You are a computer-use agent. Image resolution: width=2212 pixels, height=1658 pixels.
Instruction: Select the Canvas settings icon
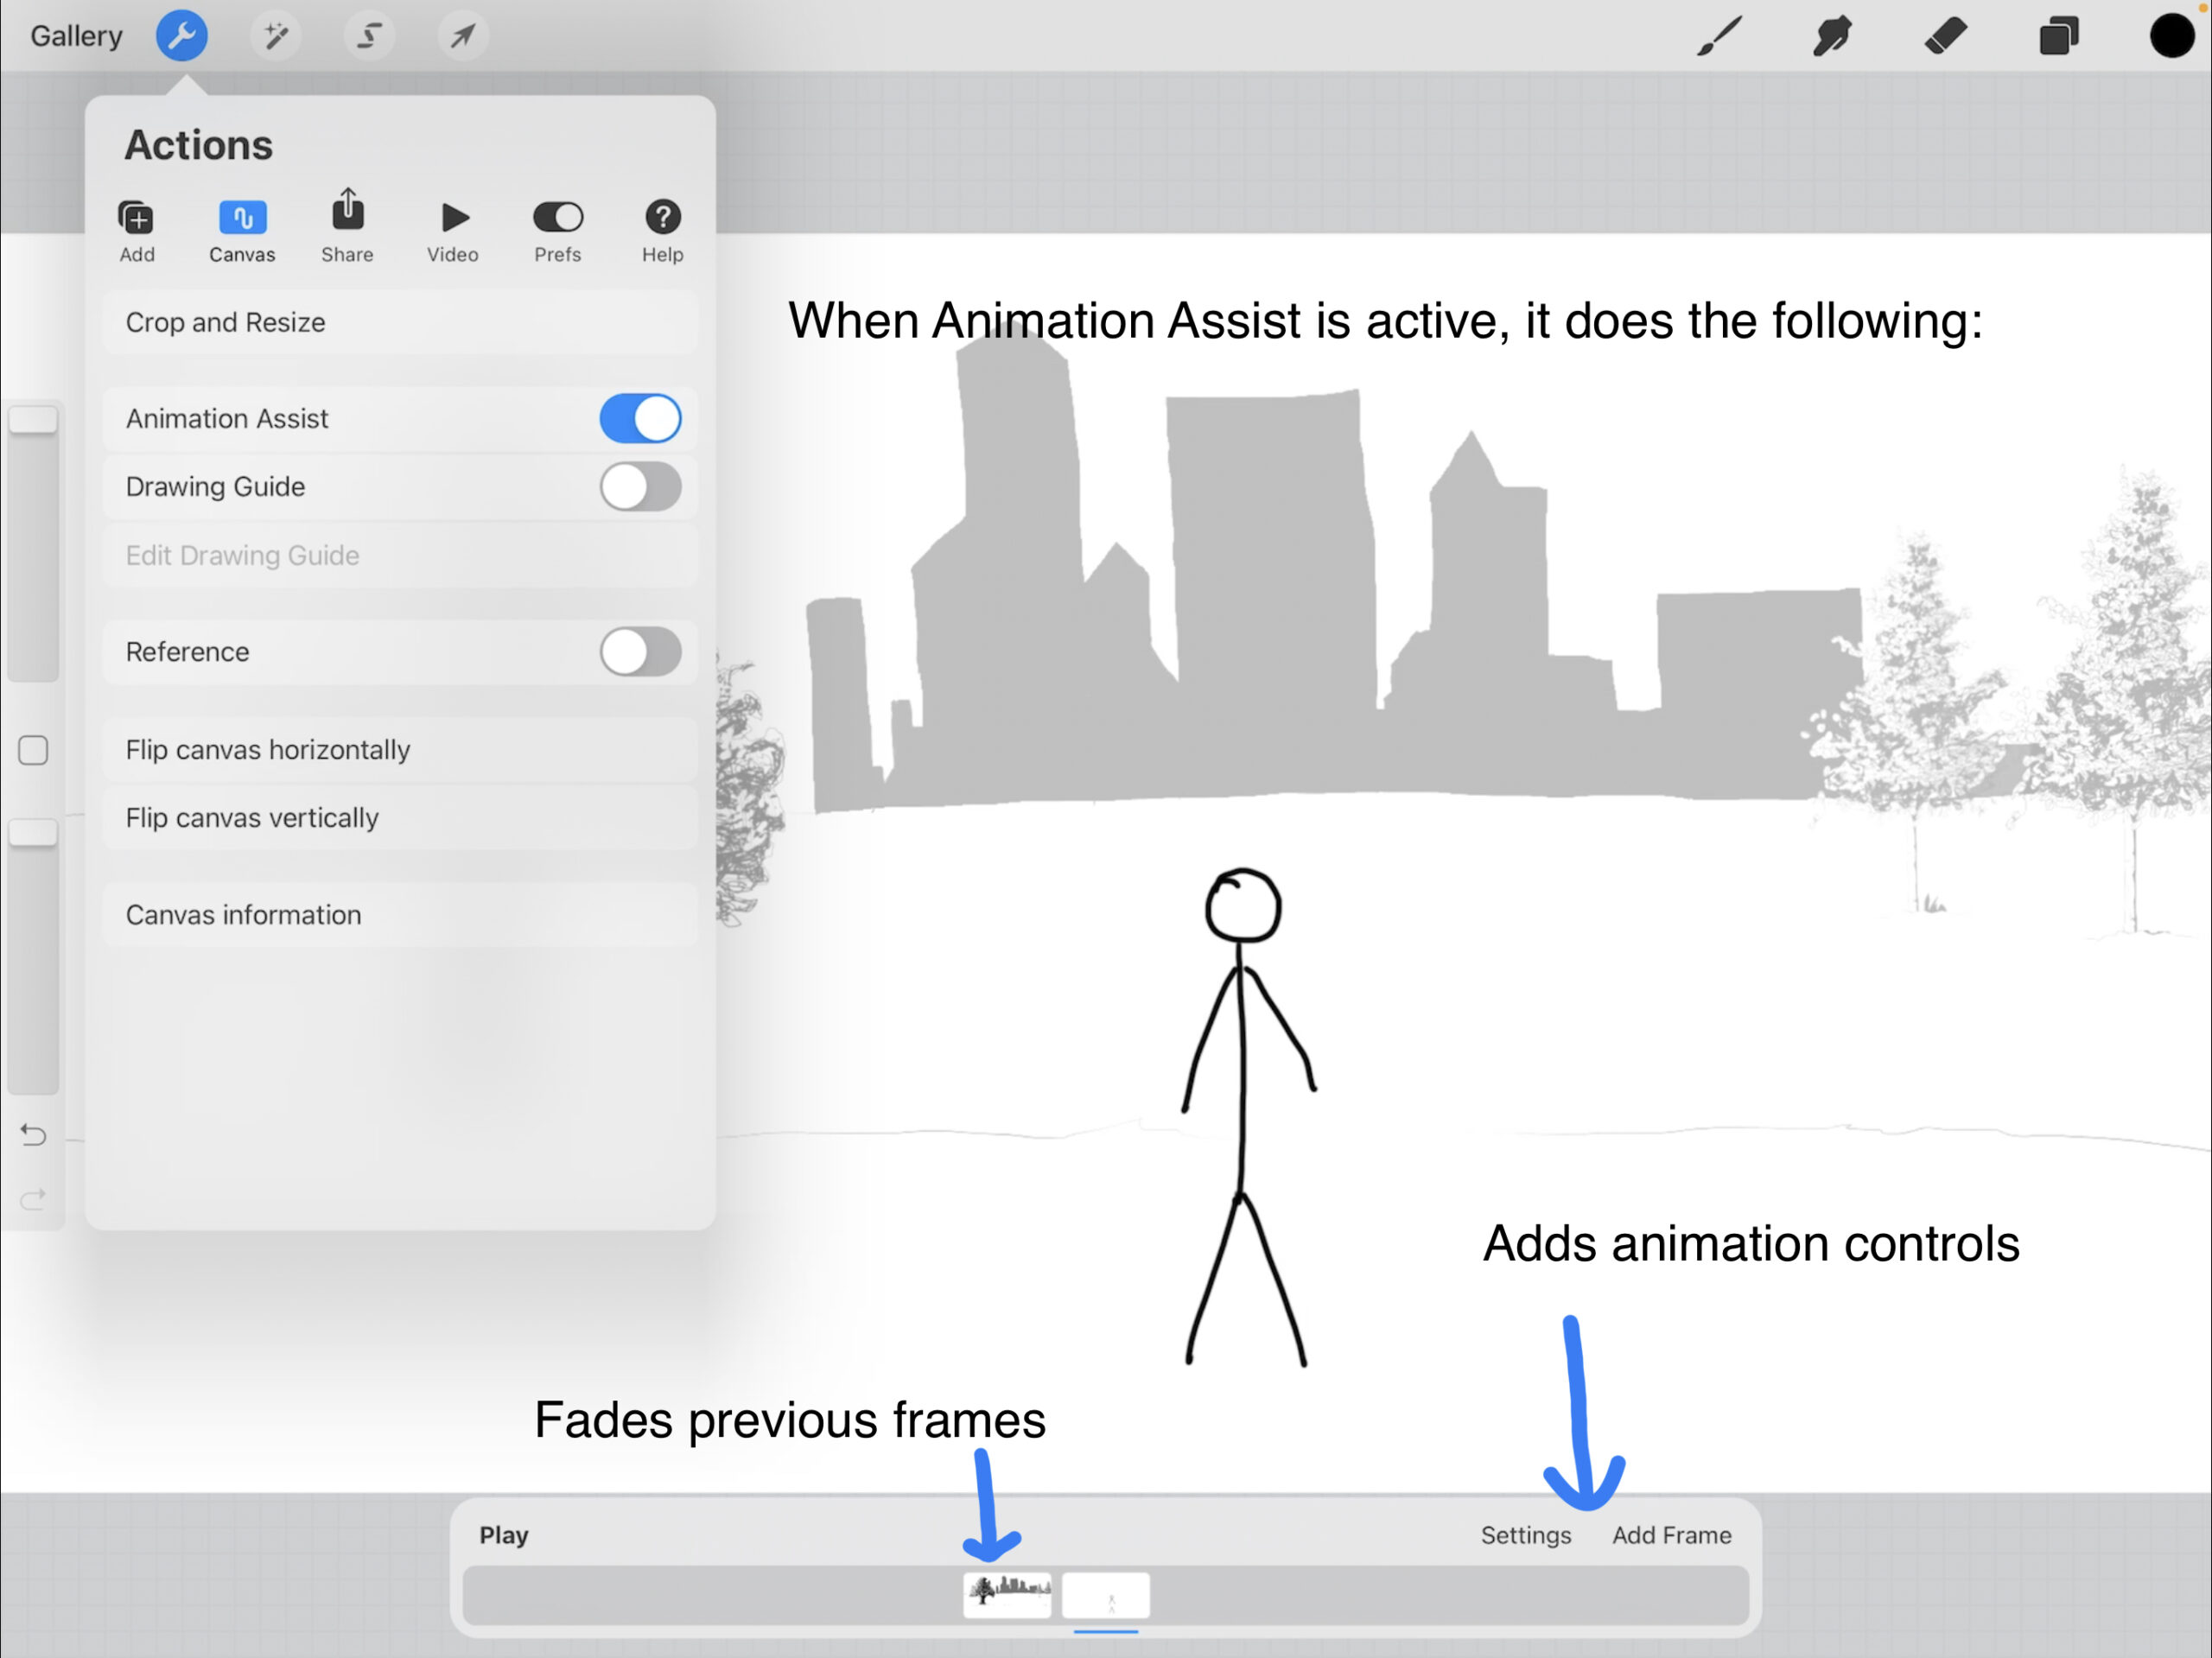click(242, 218)
